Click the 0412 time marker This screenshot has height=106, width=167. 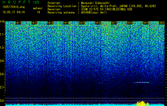point(34,23)
